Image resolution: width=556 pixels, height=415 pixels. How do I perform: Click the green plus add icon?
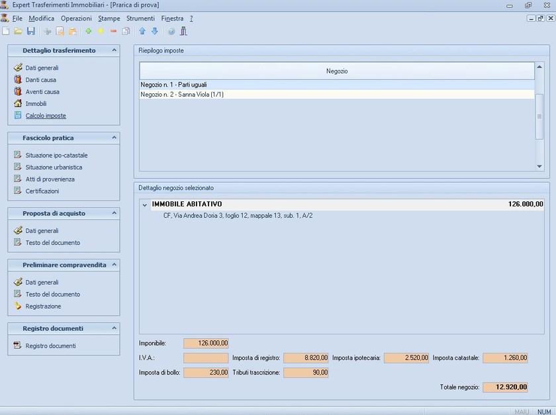coord(89,31)
